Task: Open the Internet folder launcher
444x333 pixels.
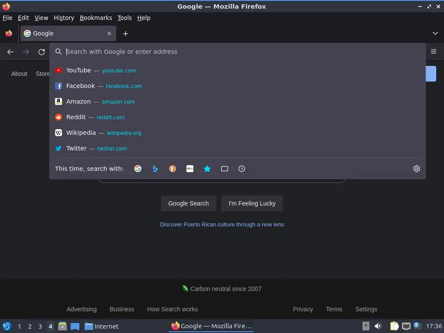Action: click(101, 326)
